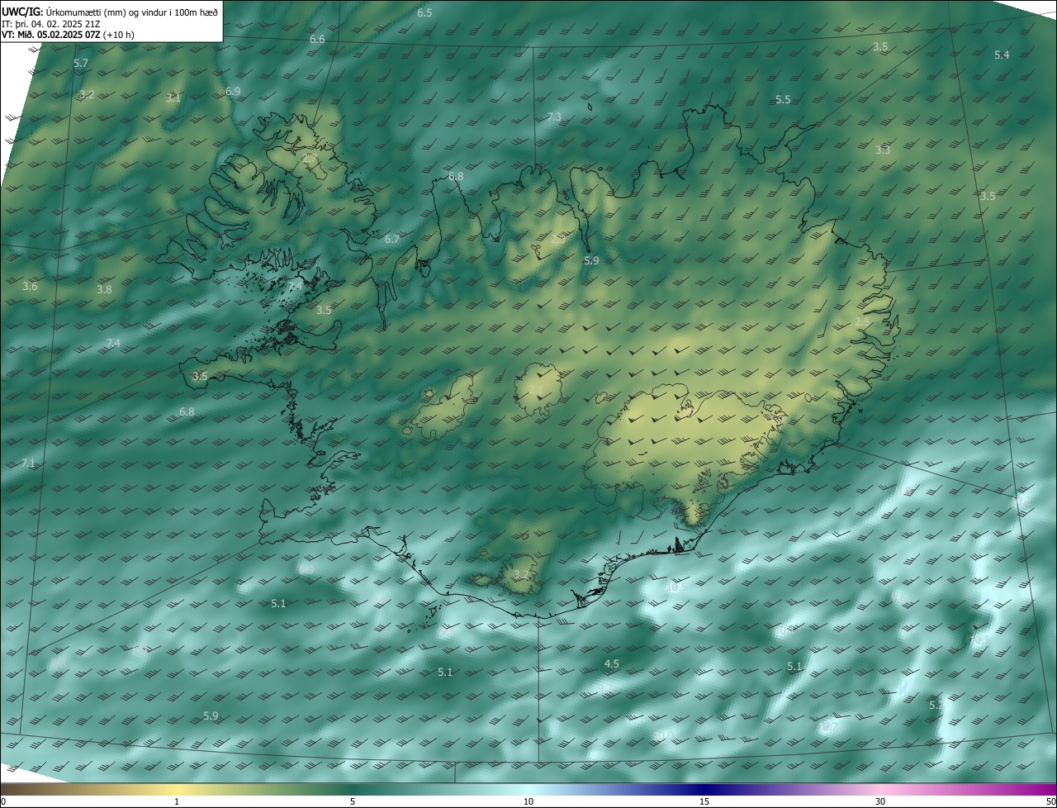Click the 5.5 value label on the map
This screenshot has height=808, width=1057.
(783, 99)
